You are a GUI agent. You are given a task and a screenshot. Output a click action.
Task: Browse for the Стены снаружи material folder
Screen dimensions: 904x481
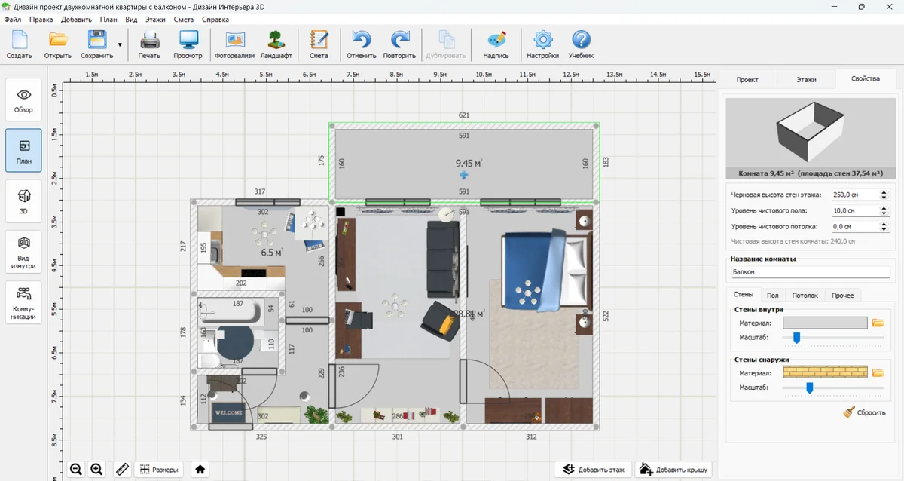(878, 372)
